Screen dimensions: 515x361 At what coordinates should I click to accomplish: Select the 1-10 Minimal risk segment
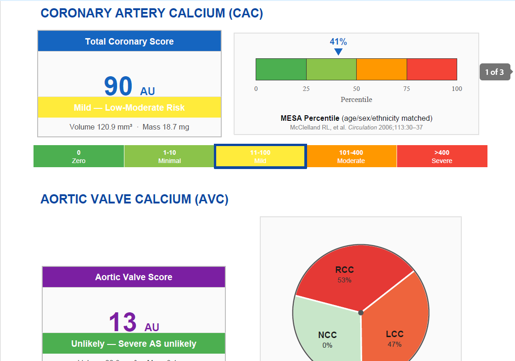[x=169, y=156]
